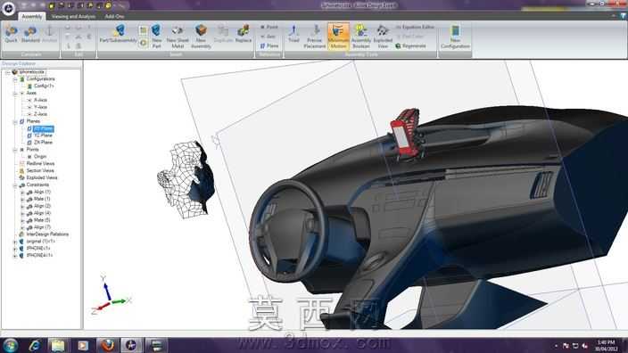Activate the Triad tool
Screen dimensions: 628x353
(293, 34)
